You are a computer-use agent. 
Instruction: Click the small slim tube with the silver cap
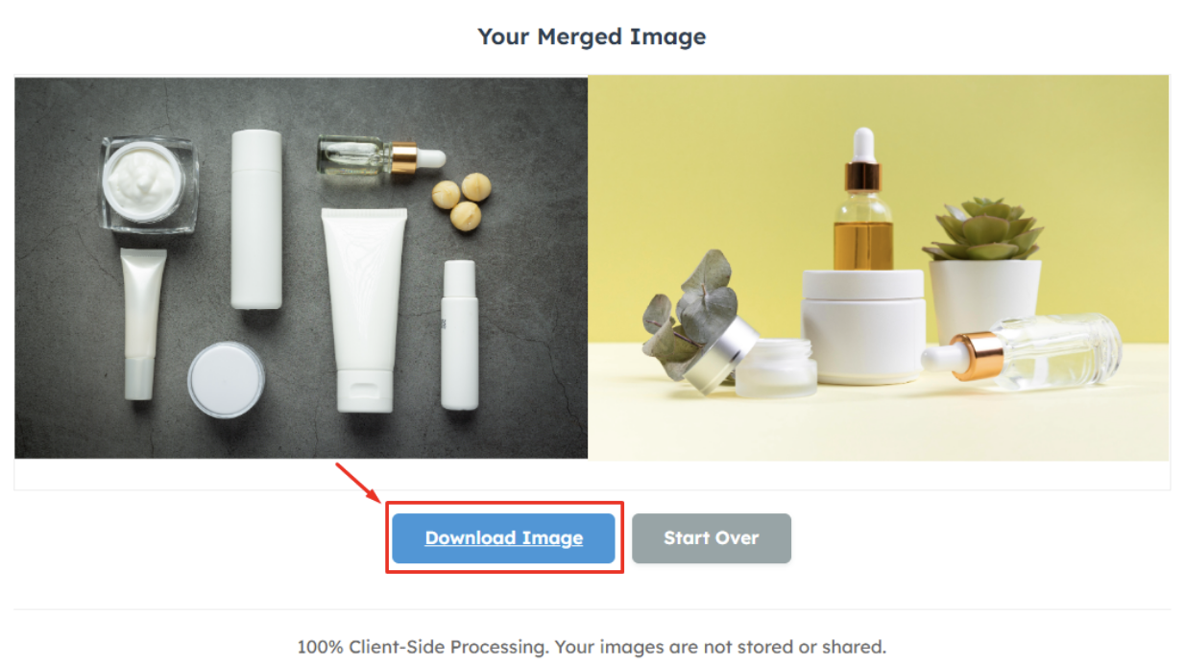pyautogui.click(x=141, y=323)
